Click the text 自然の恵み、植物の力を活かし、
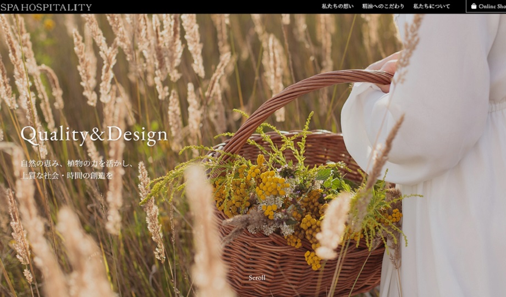506x297 pixels. (x=77, y=163)
